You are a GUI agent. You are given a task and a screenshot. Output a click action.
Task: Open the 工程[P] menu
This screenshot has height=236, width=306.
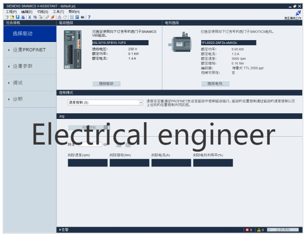(x=11, y=12)
